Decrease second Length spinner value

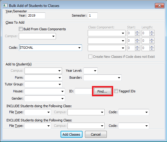pyautogui.click(x=152, y=42)
